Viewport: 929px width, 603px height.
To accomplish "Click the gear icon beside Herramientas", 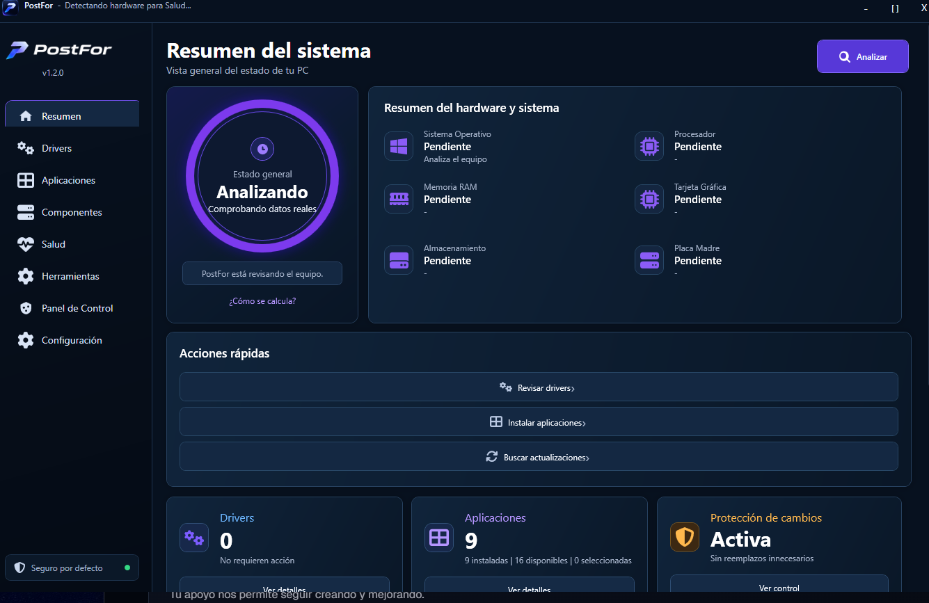I will coord(26,276).
